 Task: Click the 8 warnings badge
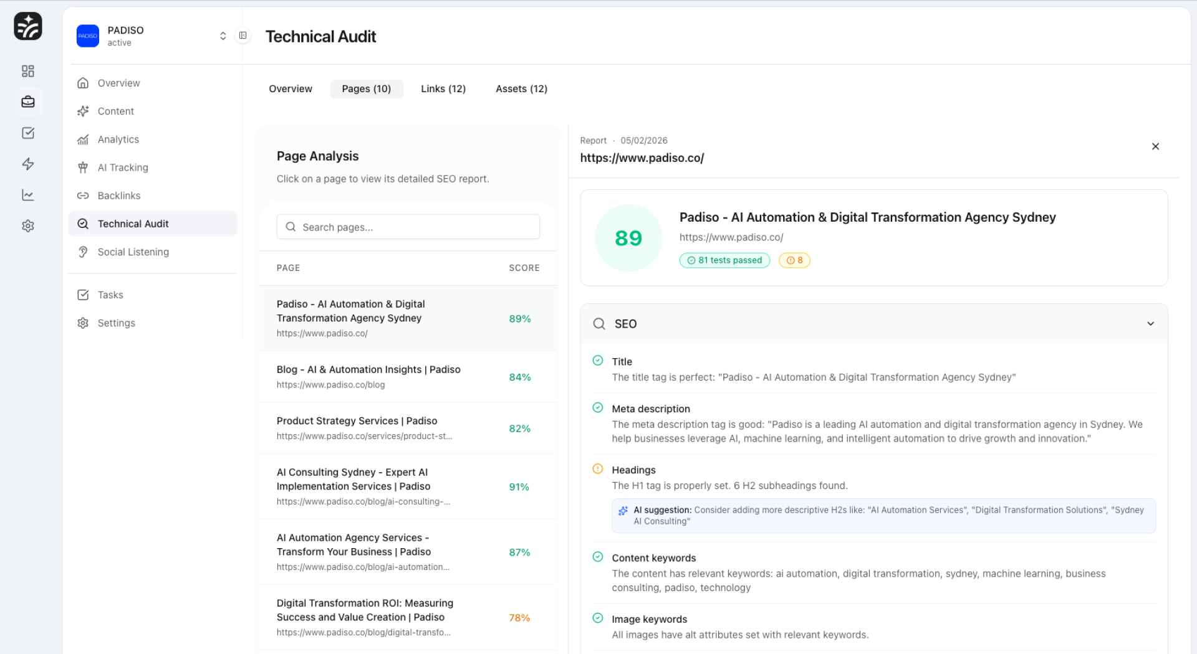pyautogui.click(x=794, y=260)
